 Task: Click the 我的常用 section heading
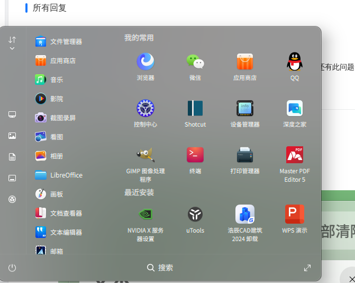coord(139,38)
